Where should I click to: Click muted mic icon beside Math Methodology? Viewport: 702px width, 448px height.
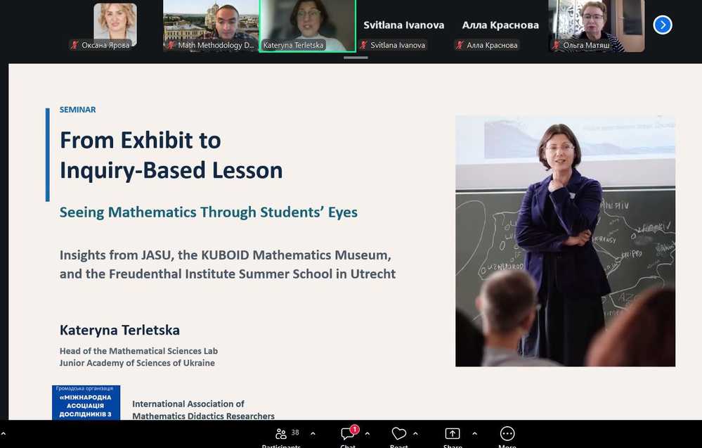[171, 45]
